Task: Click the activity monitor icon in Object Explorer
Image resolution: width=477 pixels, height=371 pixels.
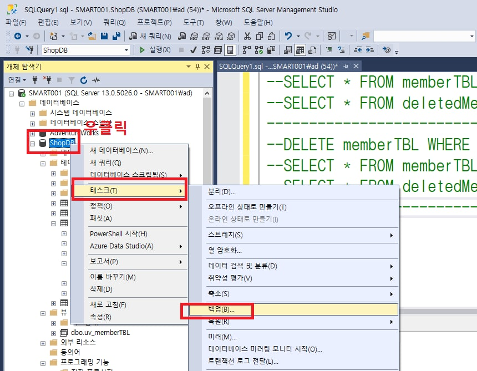Action: pos(96,80)
